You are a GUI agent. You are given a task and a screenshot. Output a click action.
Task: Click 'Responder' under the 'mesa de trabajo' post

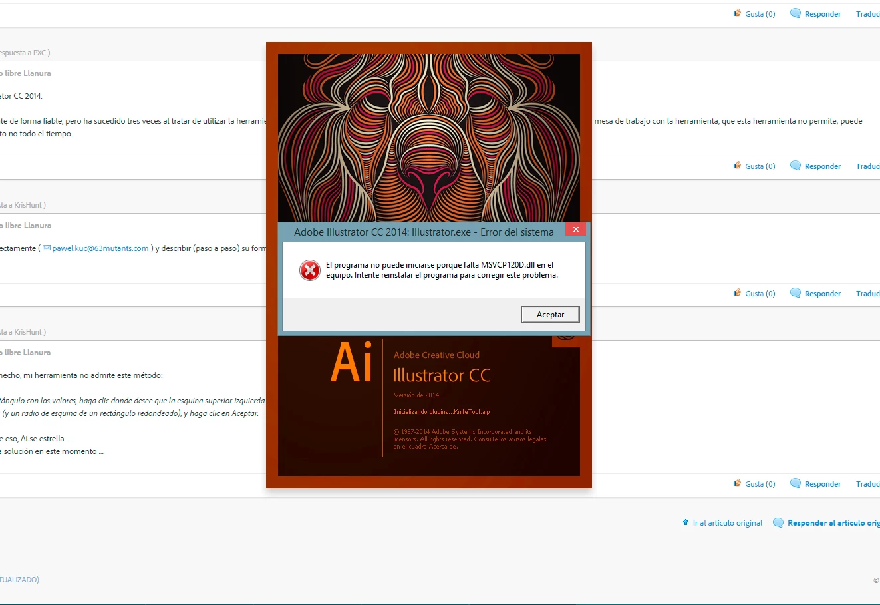click(x=823, y=166)
